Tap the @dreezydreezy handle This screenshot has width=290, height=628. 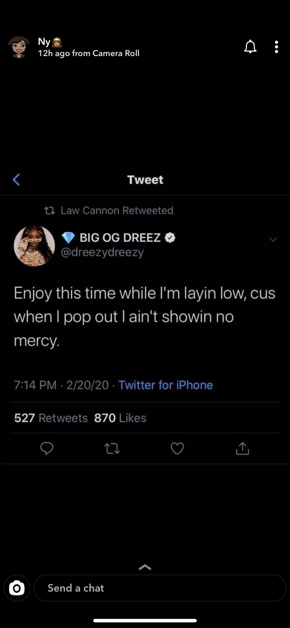point(102,253)
